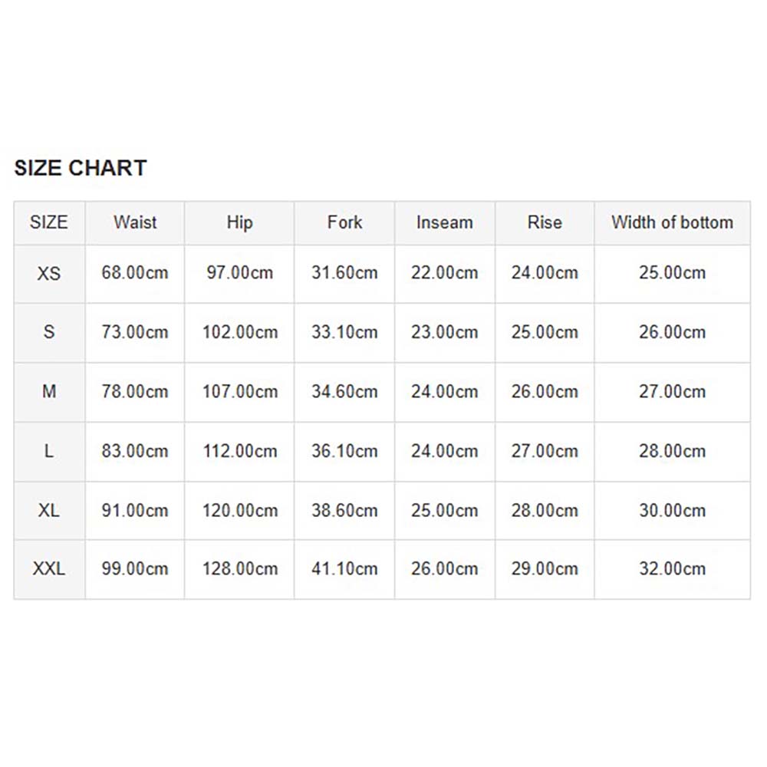The height and width of the screenshot is (767, 767).
Task: Click the Width of bottom header
Action: point(672,222)
